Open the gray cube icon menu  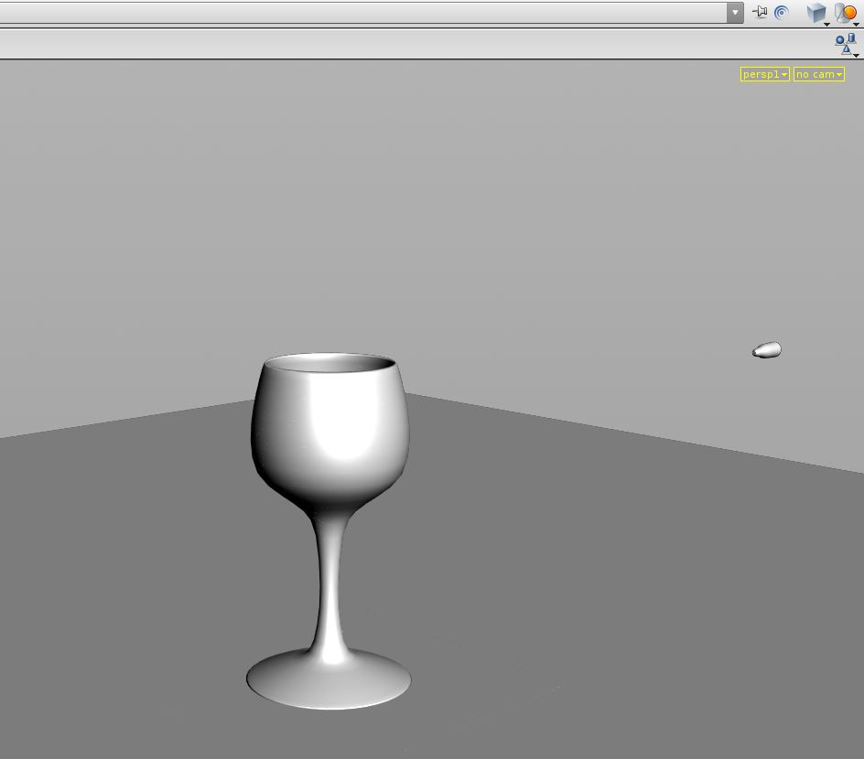pos(817,13)
